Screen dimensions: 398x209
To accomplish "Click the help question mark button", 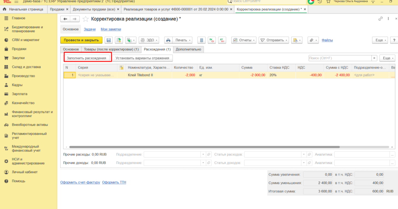I will (394, 40).
